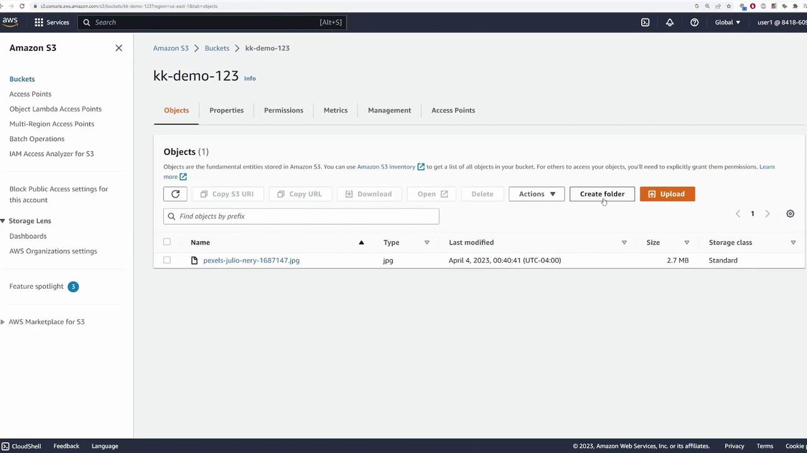807x453 pixels.
Task: Click the Copy S3 URI button
Action: click(x=227, y=194)
